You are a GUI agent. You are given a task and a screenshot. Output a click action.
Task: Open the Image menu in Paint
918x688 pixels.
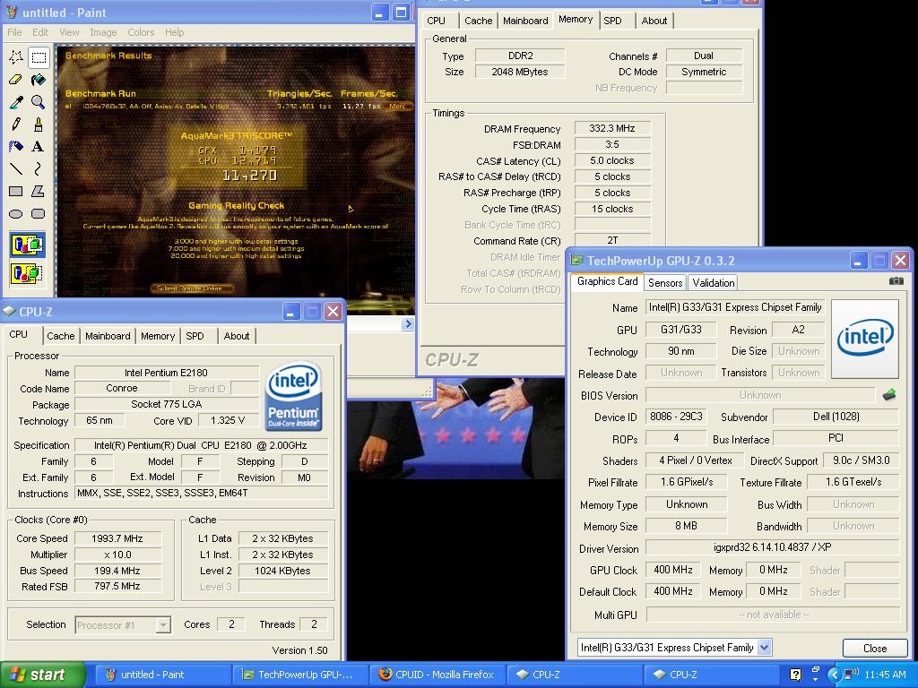(x=103, y=32)
